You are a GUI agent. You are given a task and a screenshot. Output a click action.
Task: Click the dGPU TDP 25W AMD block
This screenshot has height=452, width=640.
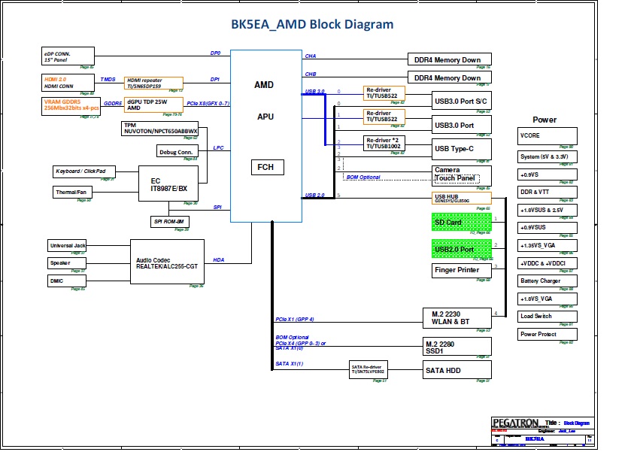153,105
